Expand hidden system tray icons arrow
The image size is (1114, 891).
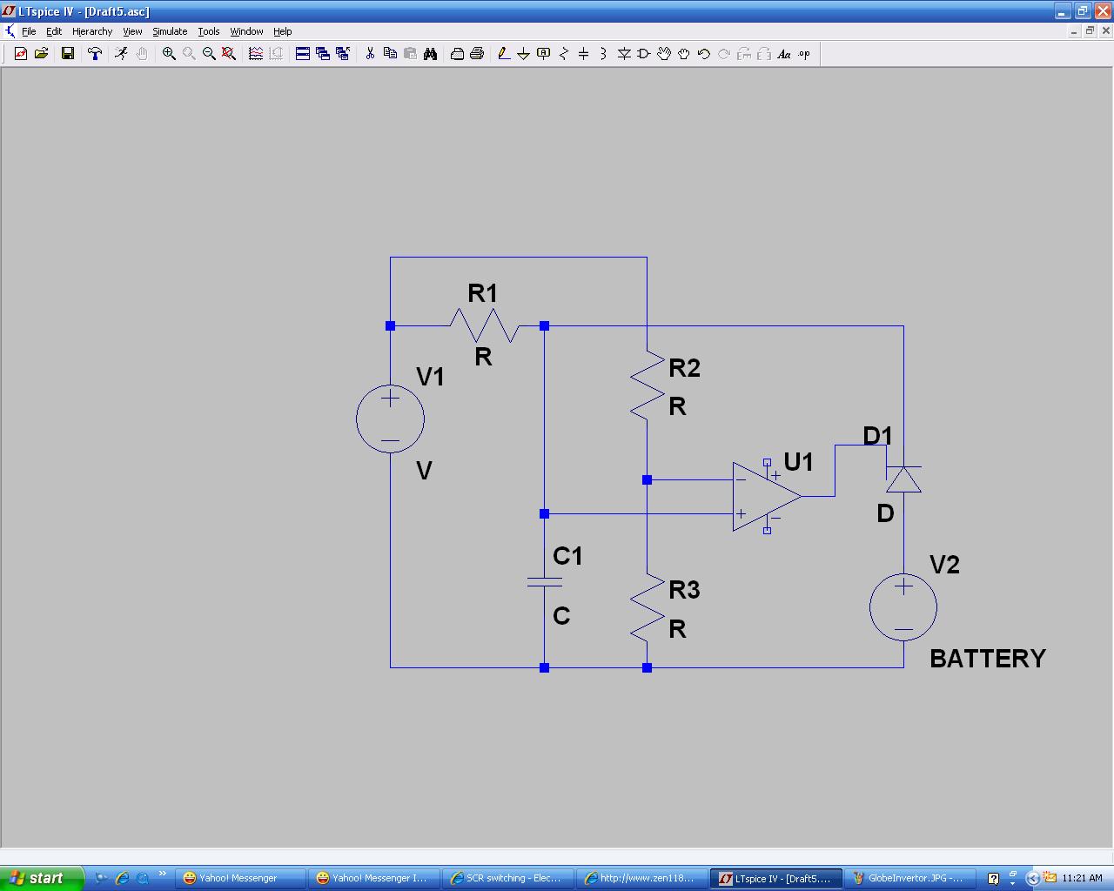(x=1032, y=879)
